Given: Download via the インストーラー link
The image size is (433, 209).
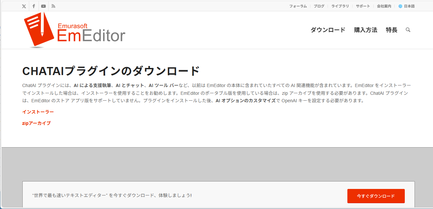Looking at the screenshot, I should (x=38, y=112).
